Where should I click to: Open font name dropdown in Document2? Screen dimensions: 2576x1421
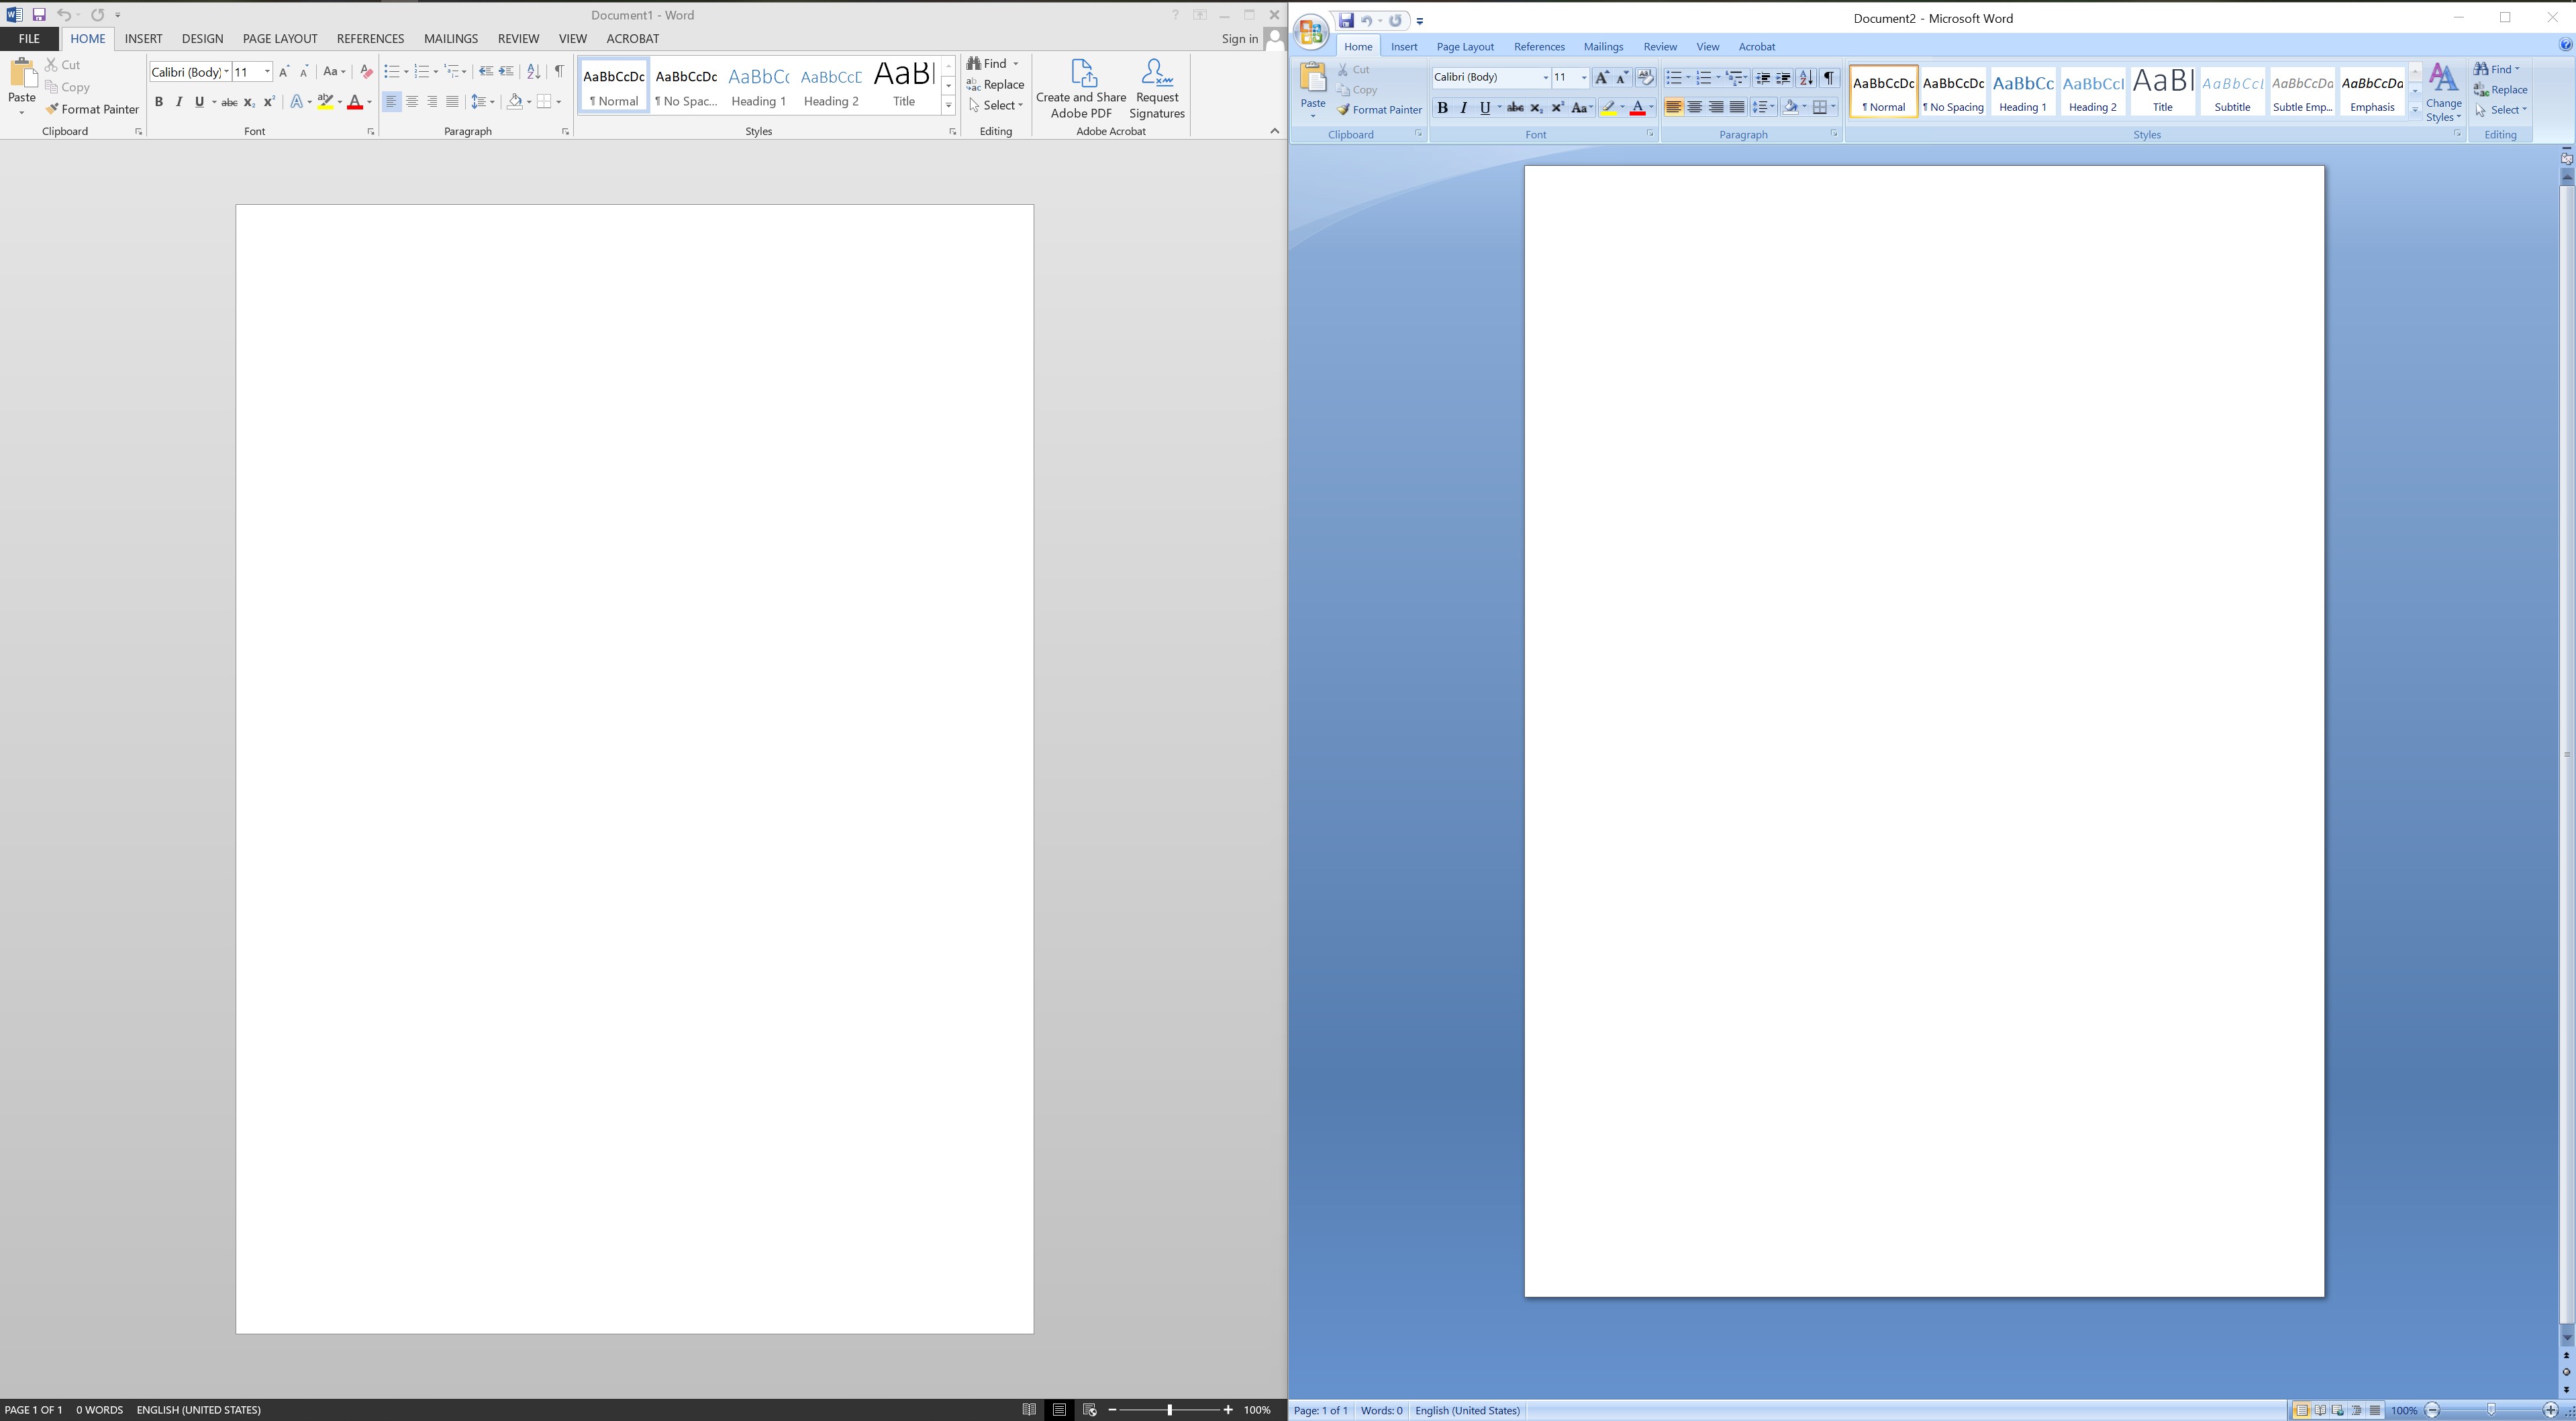pyautogui.click(x=1545, y=78)
